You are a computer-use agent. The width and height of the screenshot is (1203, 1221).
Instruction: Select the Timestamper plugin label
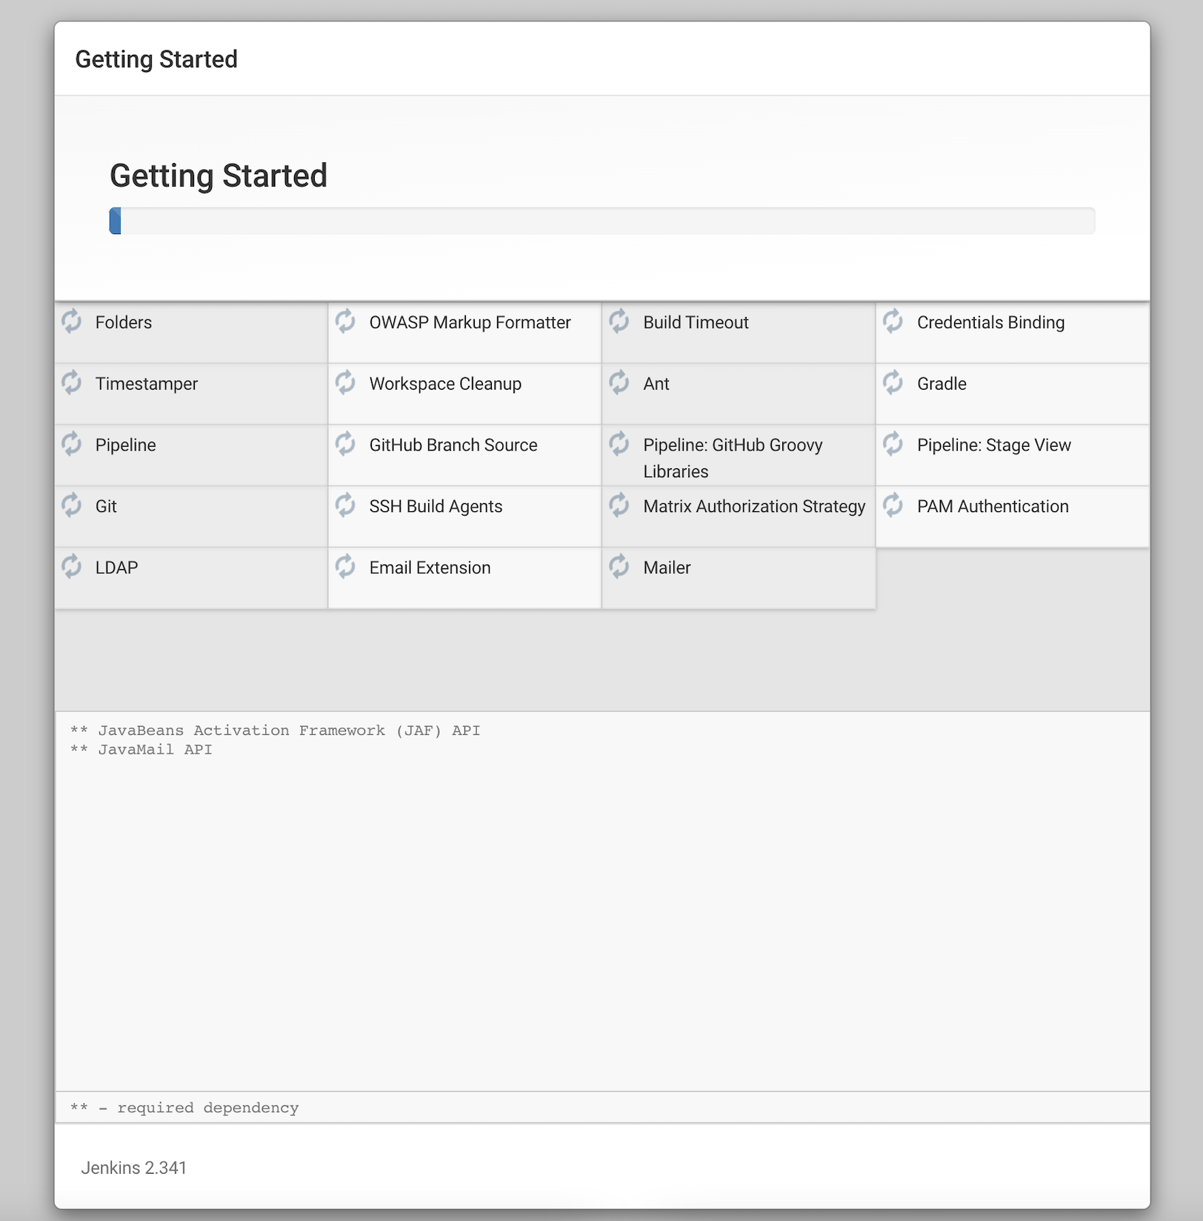(147, 384)
